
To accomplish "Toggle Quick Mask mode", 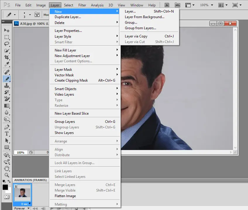I will click(x=6, y=197).
